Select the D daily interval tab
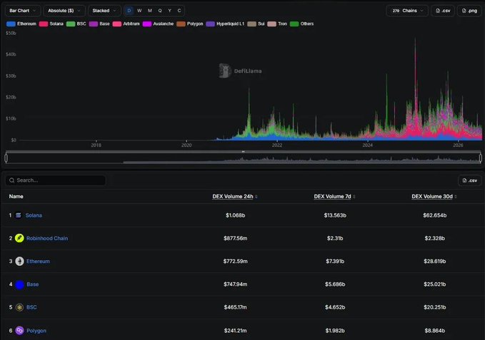Viewport: 485px width, 340px height. point(129,11)
